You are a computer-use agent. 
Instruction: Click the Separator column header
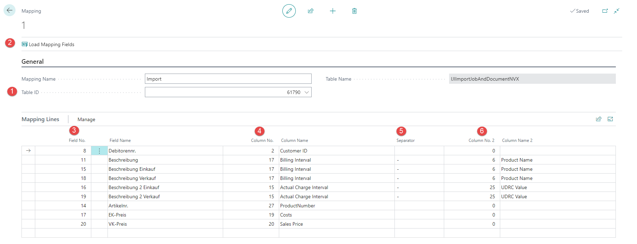click(x=405, y=140)
